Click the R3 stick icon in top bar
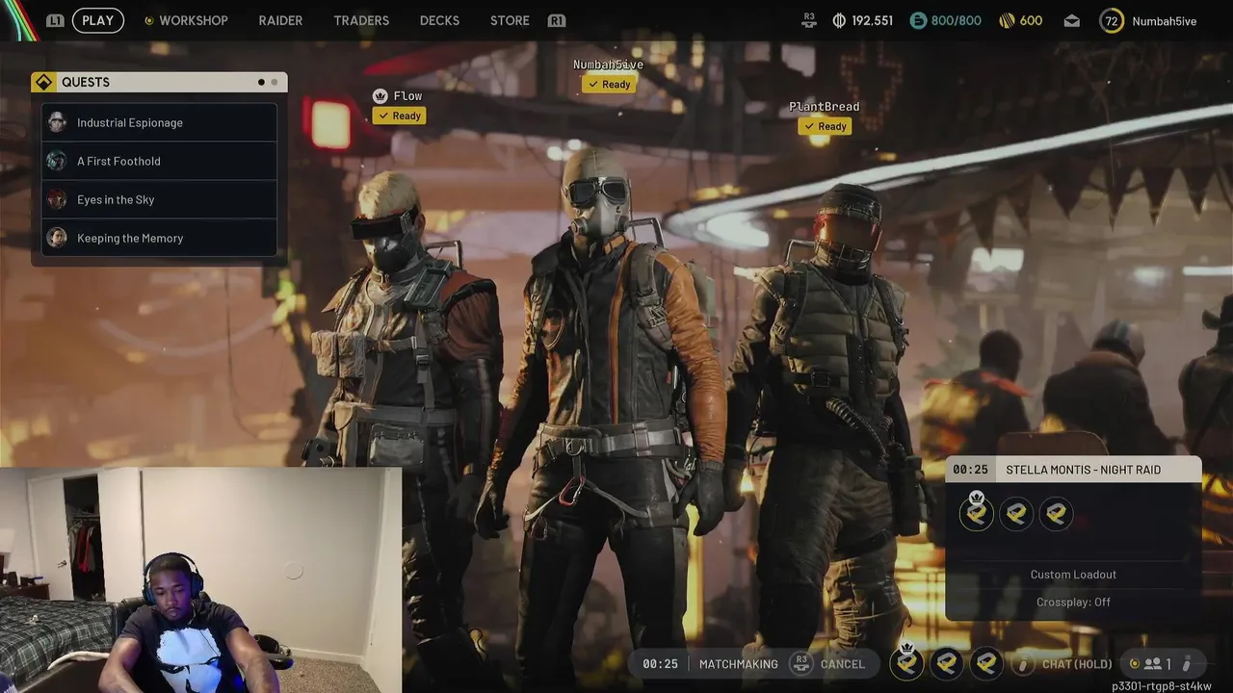 click(x=808, y=20)
